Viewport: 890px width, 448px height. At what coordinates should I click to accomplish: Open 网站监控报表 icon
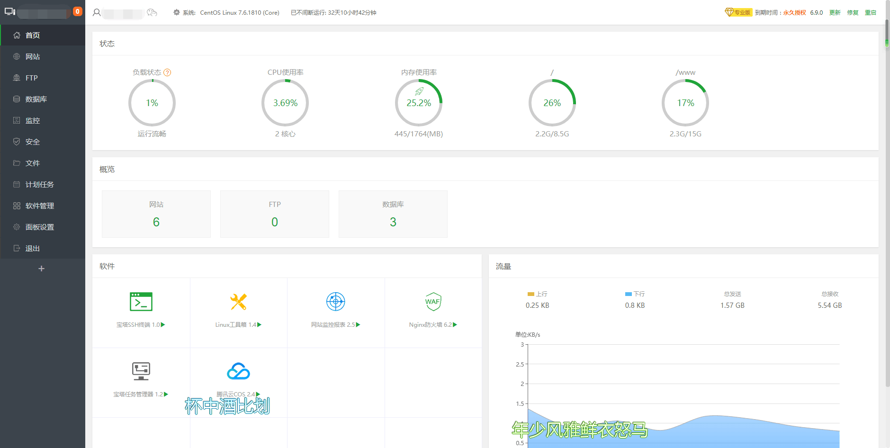click(336, 302)
